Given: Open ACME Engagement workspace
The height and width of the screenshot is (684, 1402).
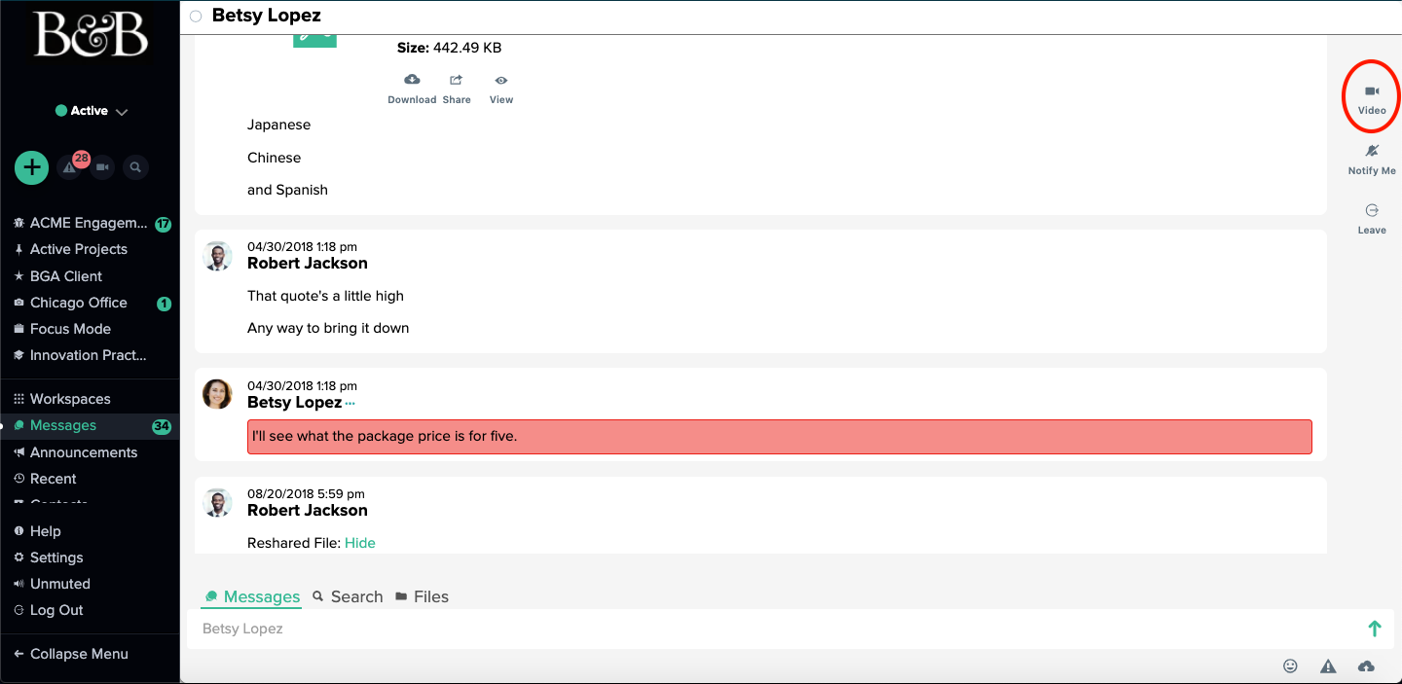Looking at the screenshot, I should [x=90, y=223].
